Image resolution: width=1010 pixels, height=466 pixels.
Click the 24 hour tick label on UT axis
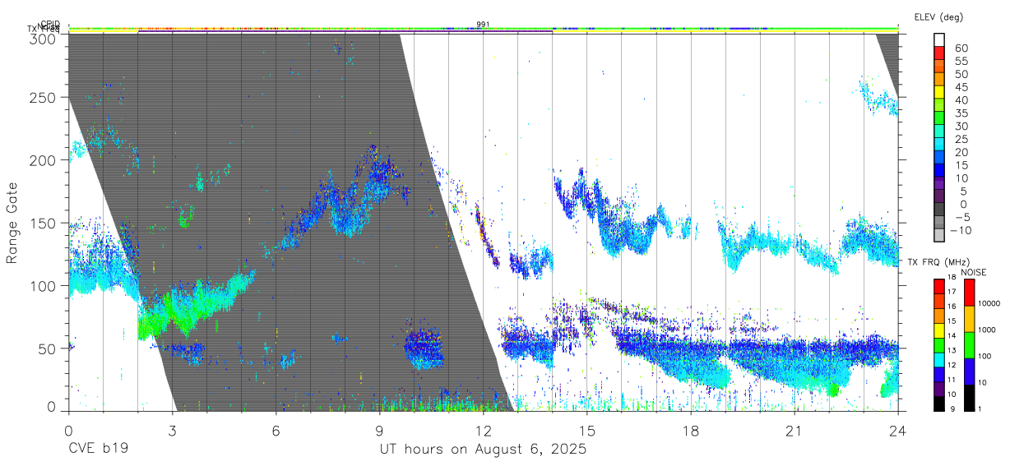coord(898,431)
